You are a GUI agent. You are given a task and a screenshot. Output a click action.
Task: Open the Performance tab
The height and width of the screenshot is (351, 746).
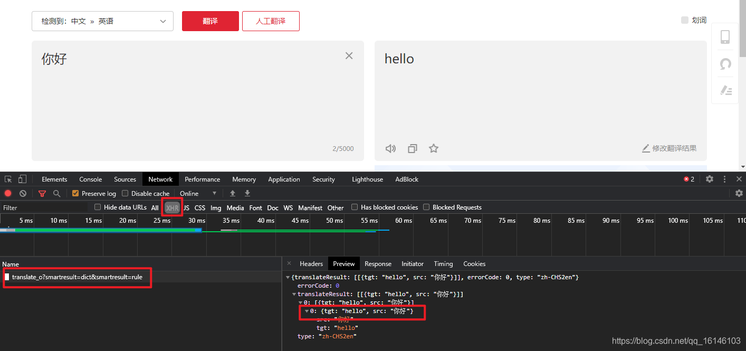point(202,179)
